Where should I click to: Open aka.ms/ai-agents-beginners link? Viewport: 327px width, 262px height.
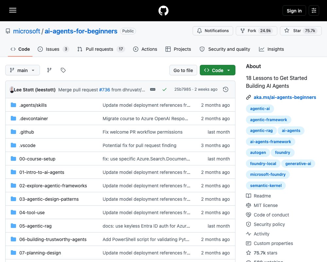coord(285,97)
